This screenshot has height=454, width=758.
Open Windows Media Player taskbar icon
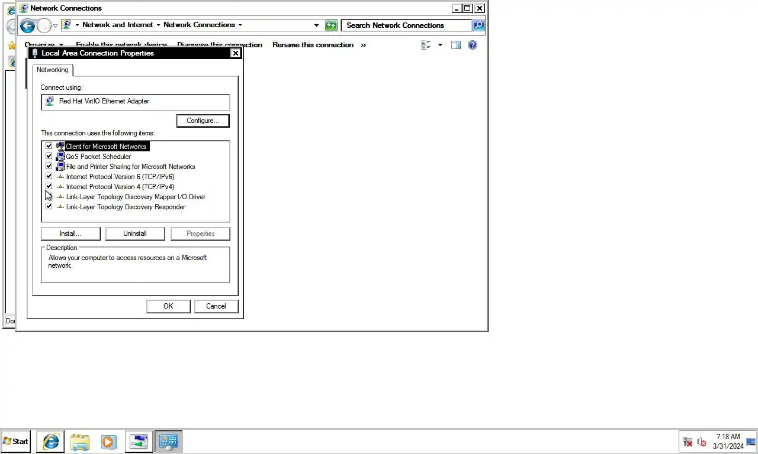coord(109,442)
